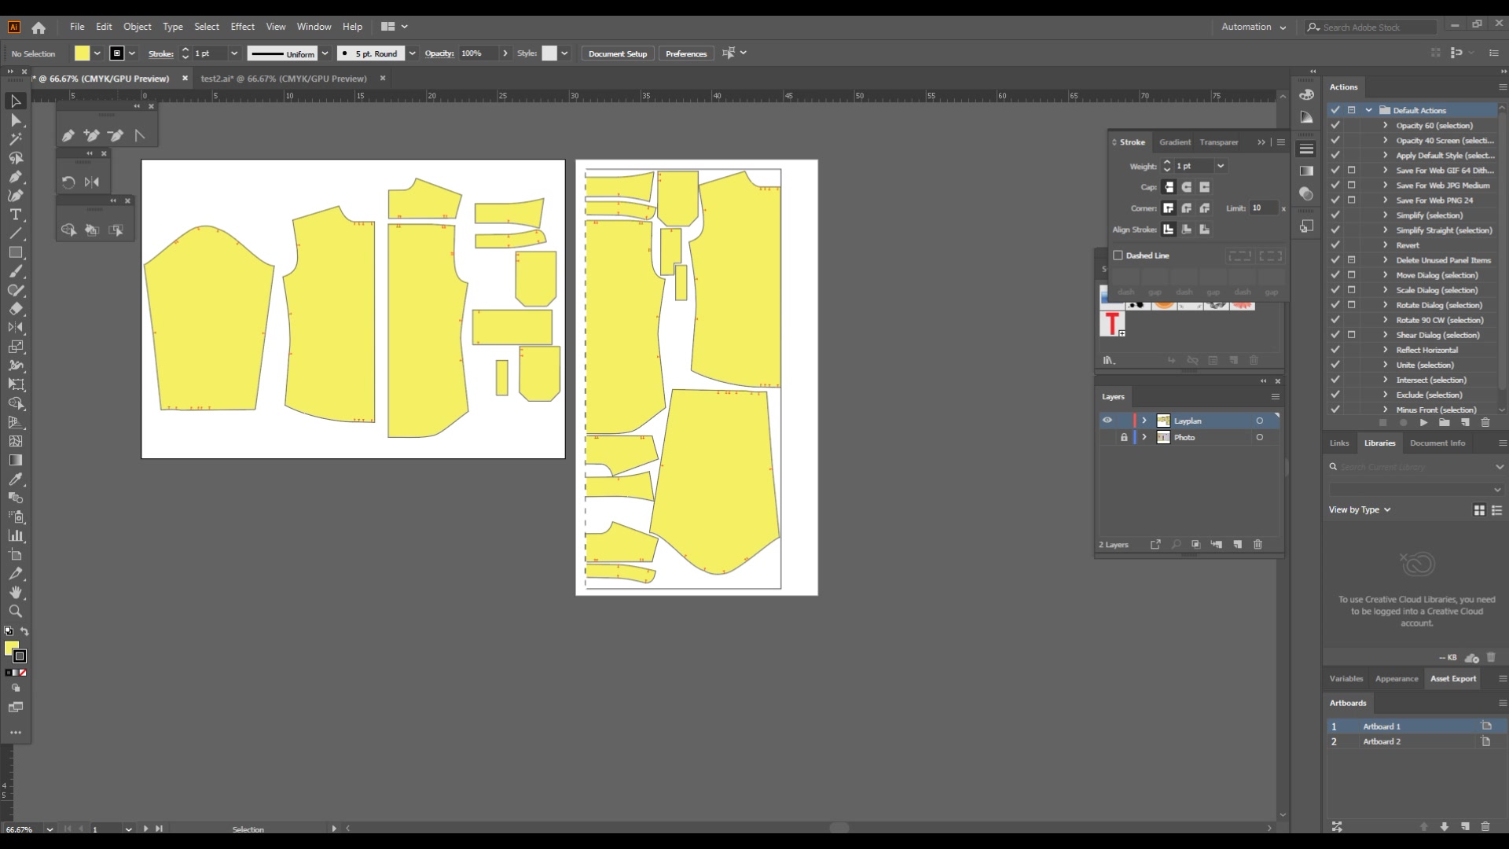
Task: Delete selected layers with the trash icon
Action: (x=1258, y=544)
